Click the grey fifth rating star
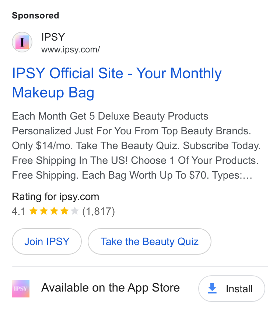 coord(74,211)
